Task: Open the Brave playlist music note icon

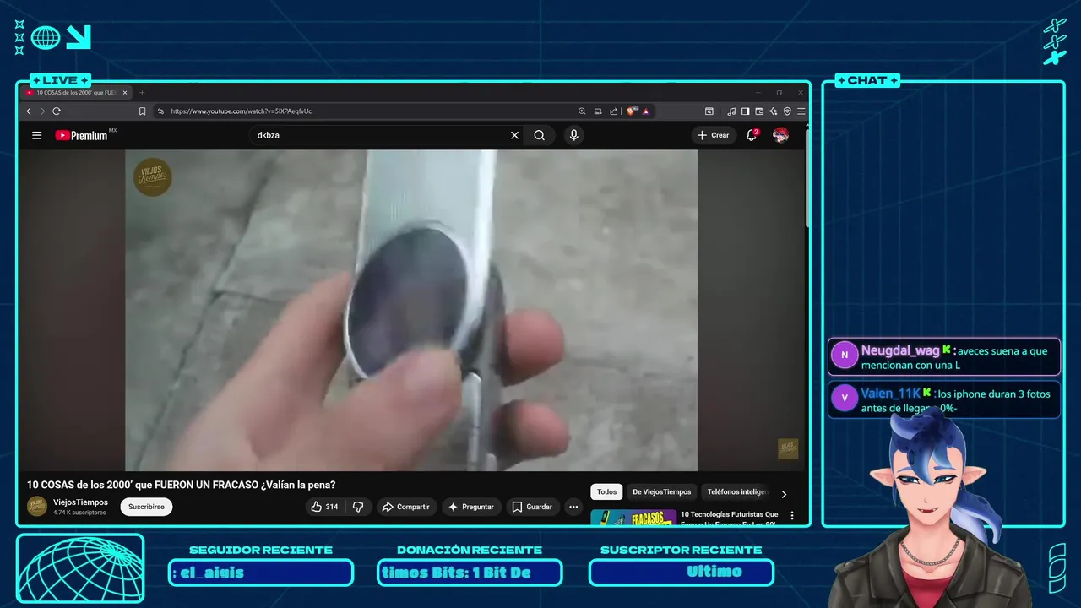Action: [731, 111]
